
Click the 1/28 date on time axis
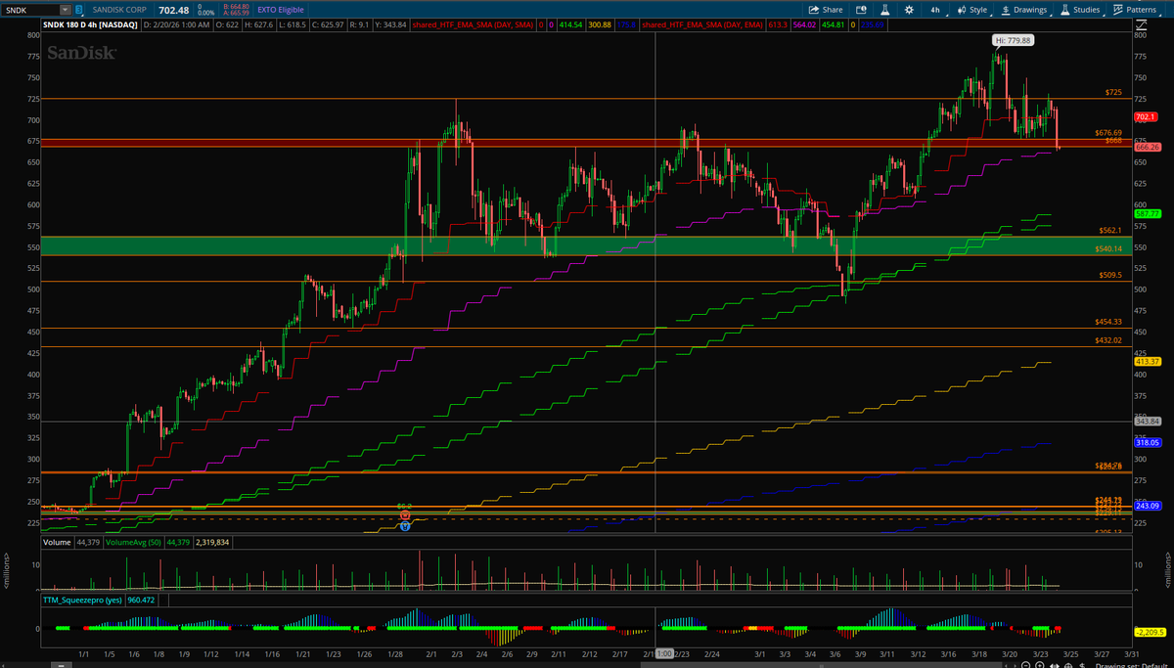point(394,653)
